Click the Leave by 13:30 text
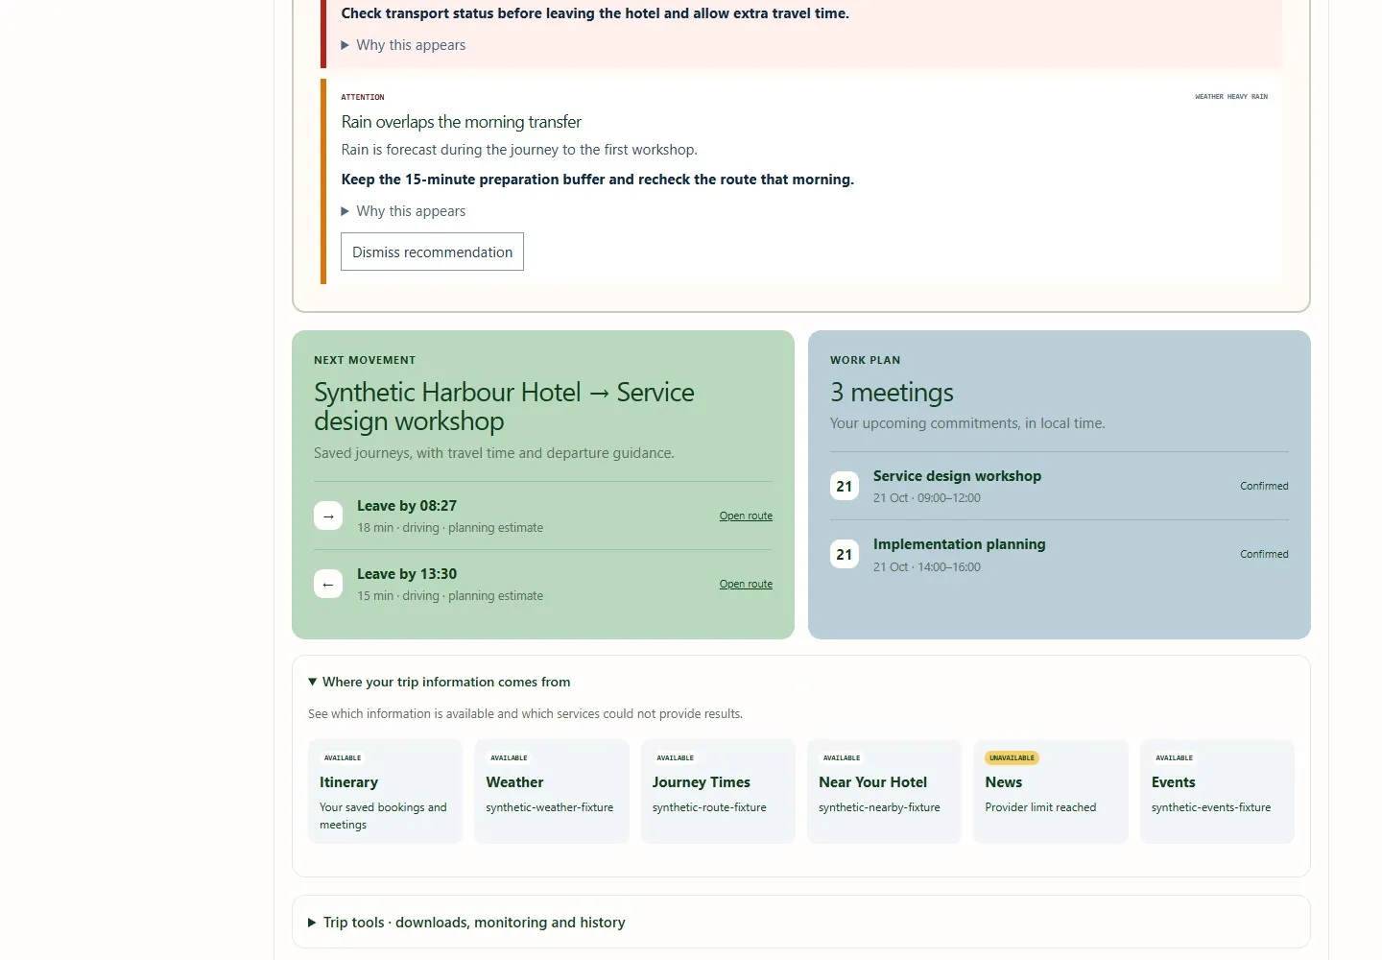The height and width of the screenshot is (960, 1382). pos(407,574)
